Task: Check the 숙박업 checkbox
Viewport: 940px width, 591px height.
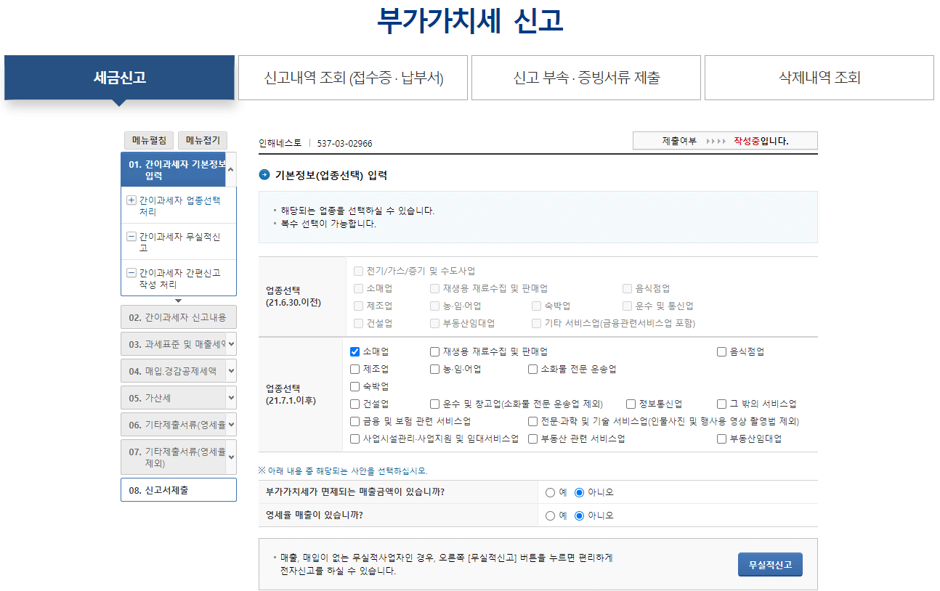Action: click(x=354, y=386)
